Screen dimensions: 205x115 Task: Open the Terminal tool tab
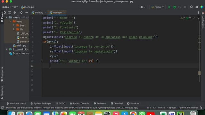(117, 103)
